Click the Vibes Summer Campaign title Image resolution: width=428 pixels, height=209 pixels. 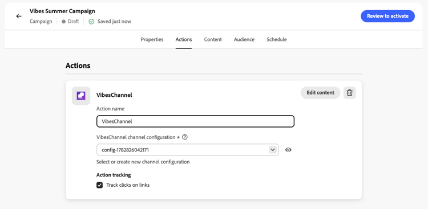63,11
